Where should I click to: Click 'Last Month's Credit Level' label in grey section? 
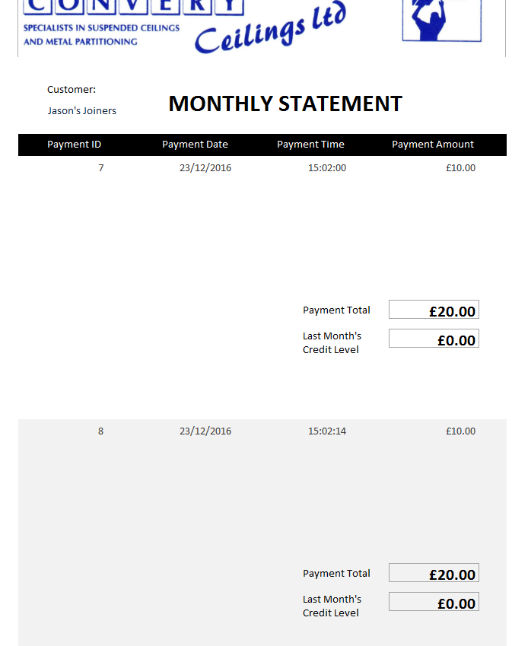(332, 606)
